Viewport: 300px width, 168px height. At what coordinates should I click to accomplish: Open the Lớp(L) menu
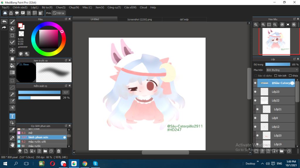coord(35,7)
